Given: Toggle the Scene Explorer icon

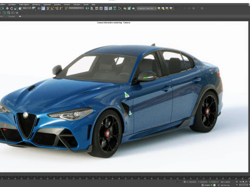Looking at the screenshot, I should tap(97, 8).
